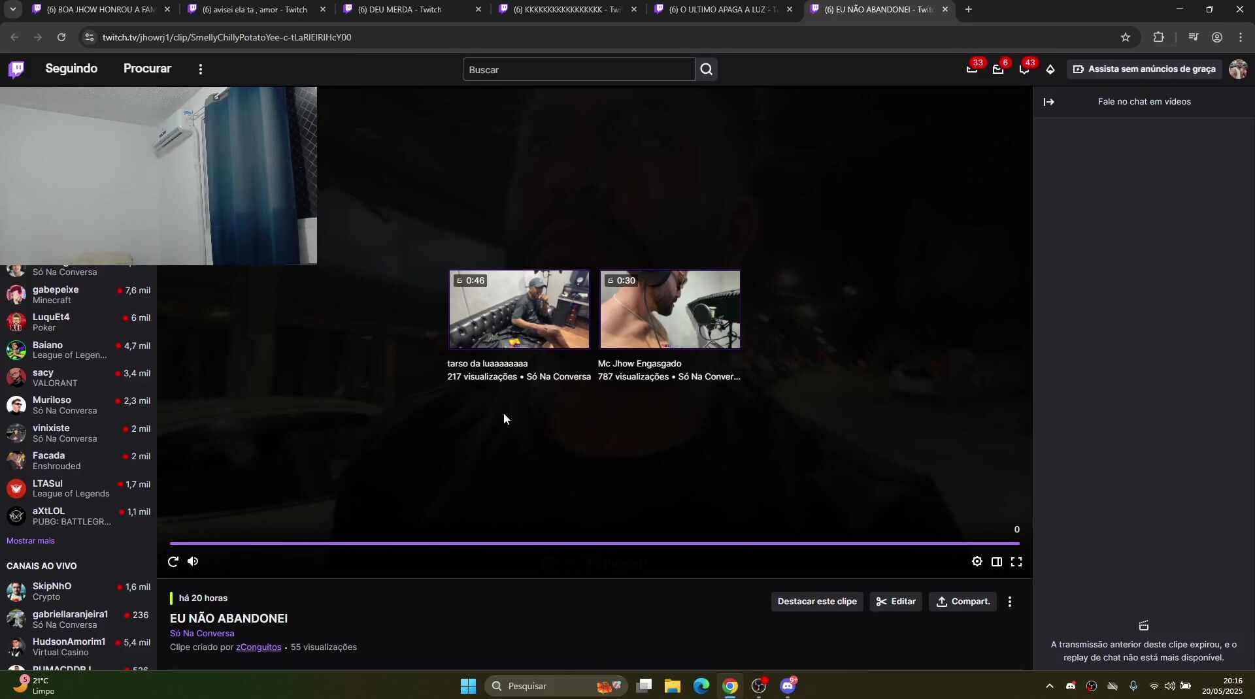Viewport: 1255px width, 699px height.
Task: Switch to avisei ela ta, amor tab
Action: tap(256, 10)
